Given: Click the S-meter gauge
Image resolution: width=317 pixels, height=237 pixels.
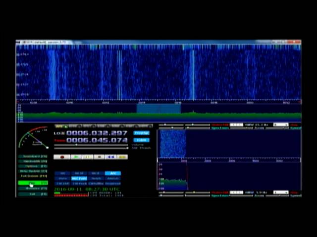Looking at the screenshot, I should [34, 138].
